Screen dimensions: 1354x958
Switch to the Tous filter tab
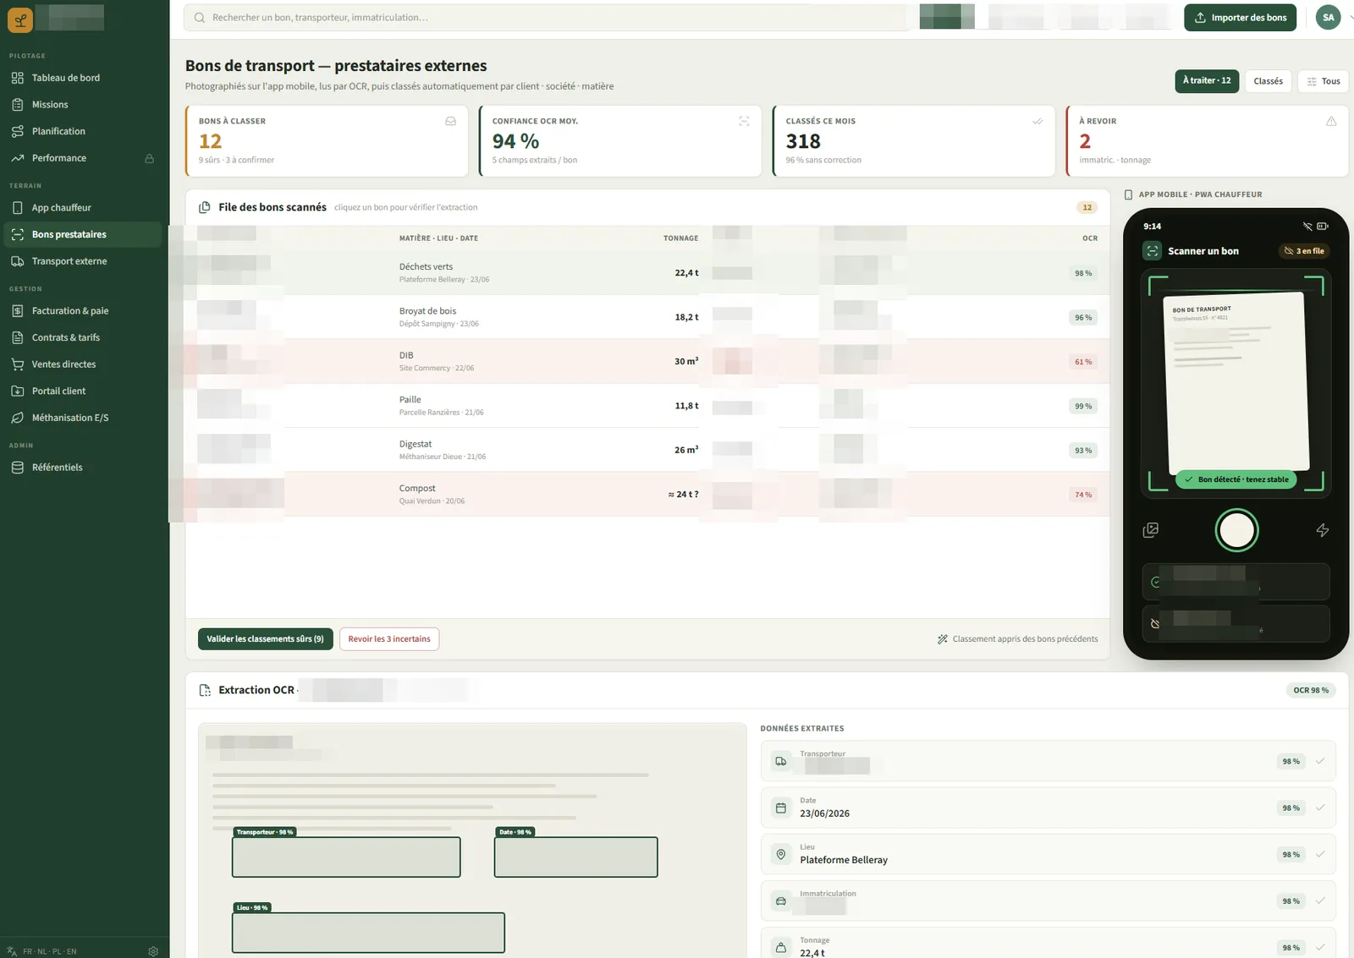(1324, 81)
